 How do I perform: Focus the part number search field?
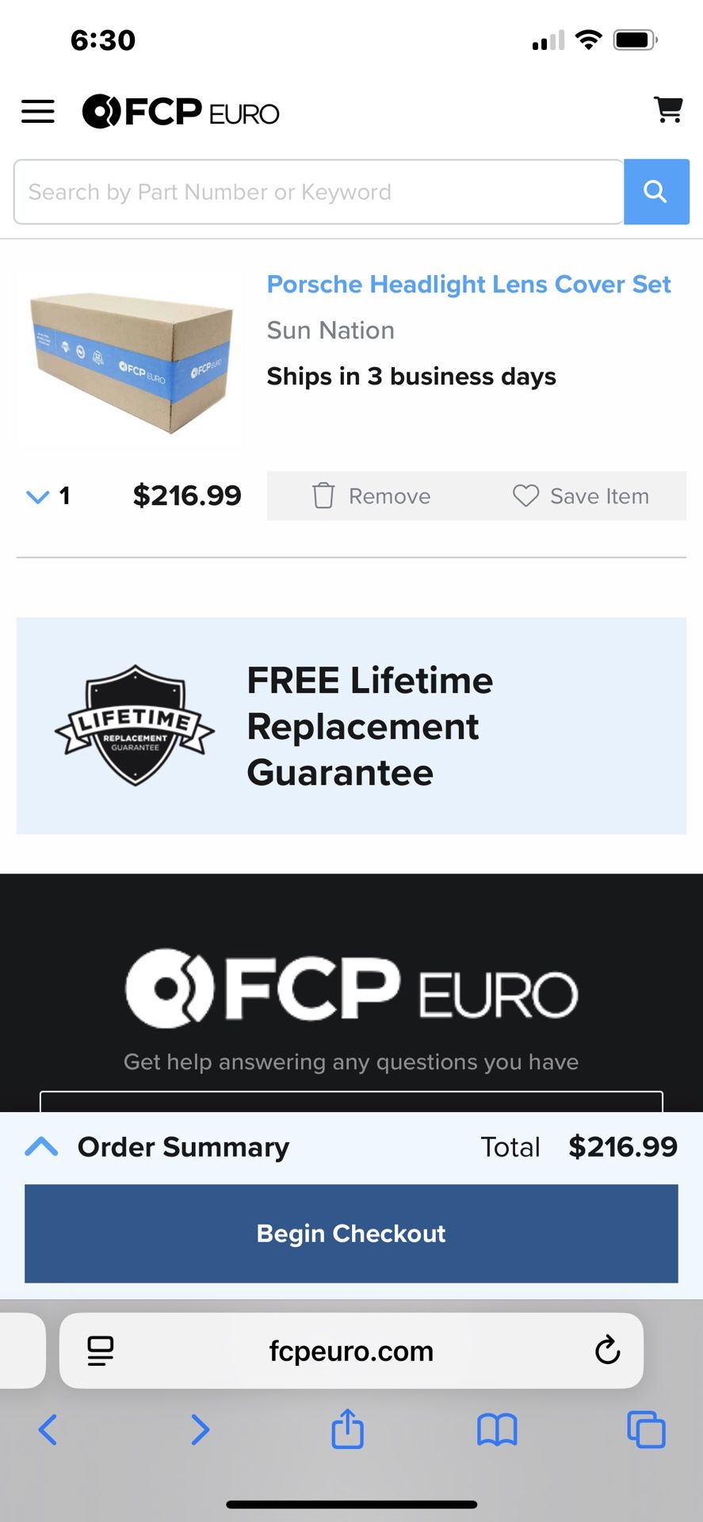coord(317,192)
